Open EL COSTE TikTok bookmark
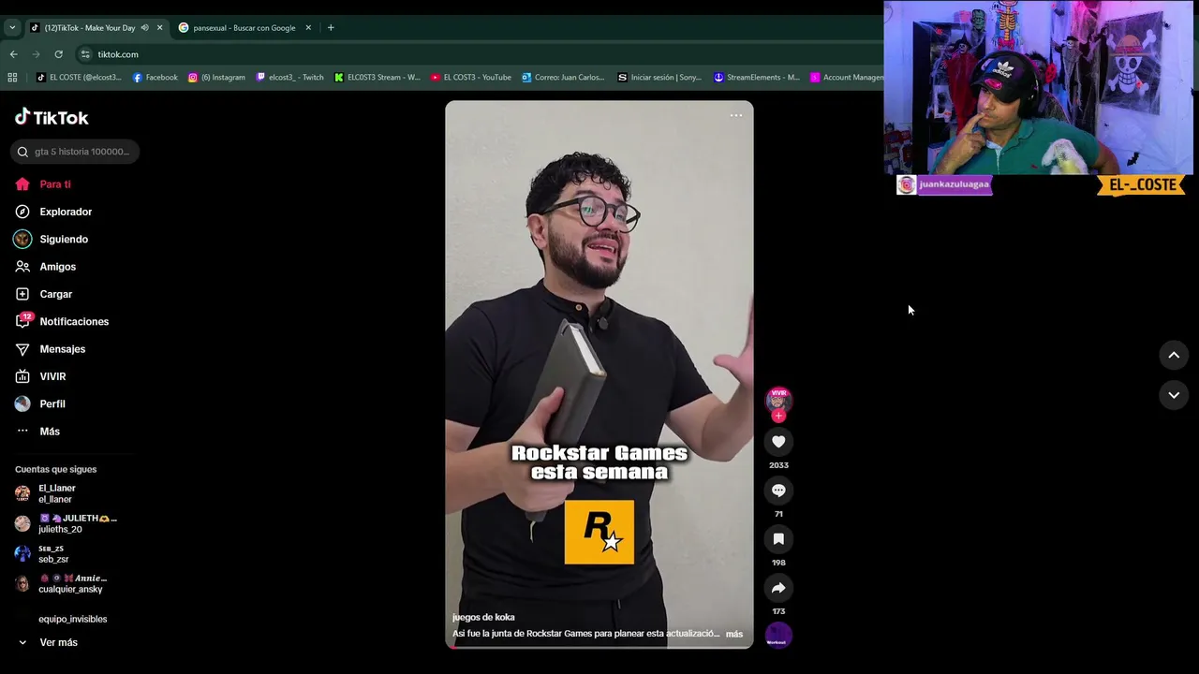Screen dimensions: 1199x674 pyautogui.click(x=80, y=78)
